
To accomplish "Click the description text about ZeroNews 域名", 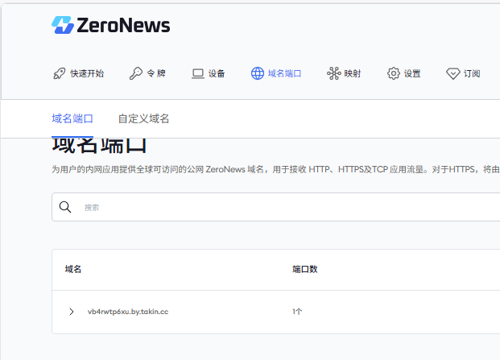I will [x=276, y=169].
